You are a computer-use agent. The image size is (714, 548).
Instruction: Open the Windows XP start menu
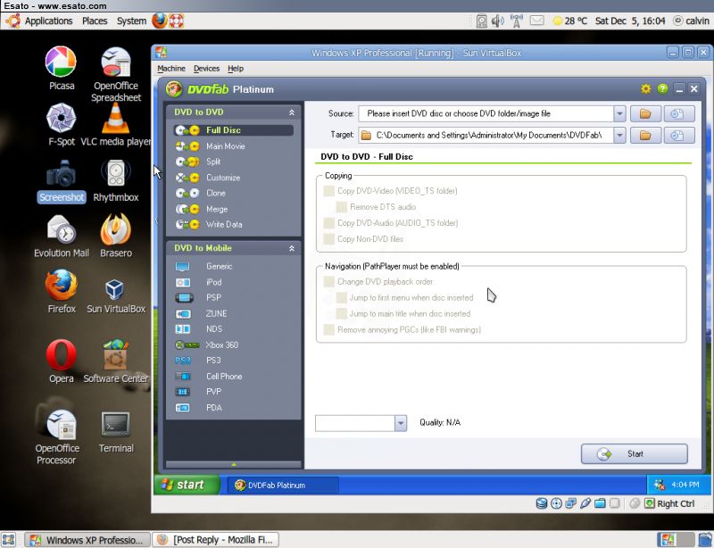(187, 485)
